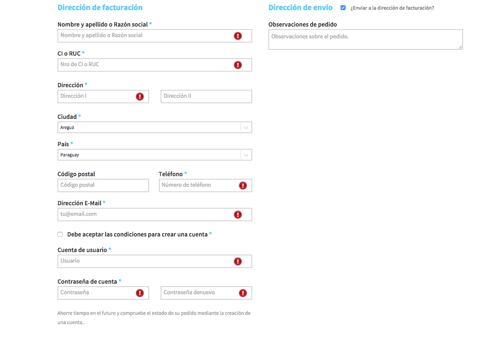The width and height of the screenshot is (499, 341).
Task: Open the País dropdown showing Paraguay
Action: tap(155, 155)
